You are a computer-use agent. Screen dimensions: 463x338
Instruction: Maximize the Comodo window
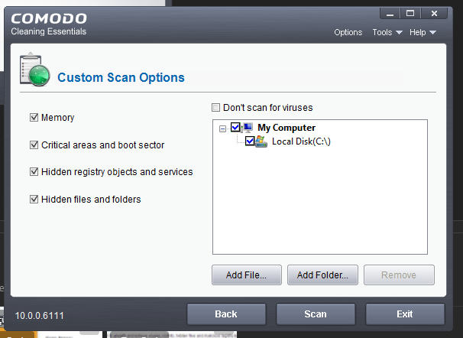[410, 13]
